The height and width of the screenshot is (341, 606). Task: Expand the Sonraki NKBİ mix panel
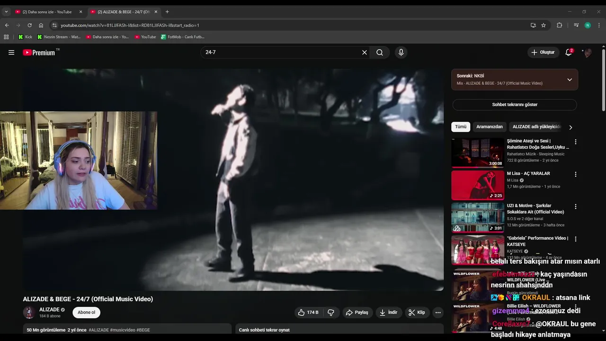[570, 80]
